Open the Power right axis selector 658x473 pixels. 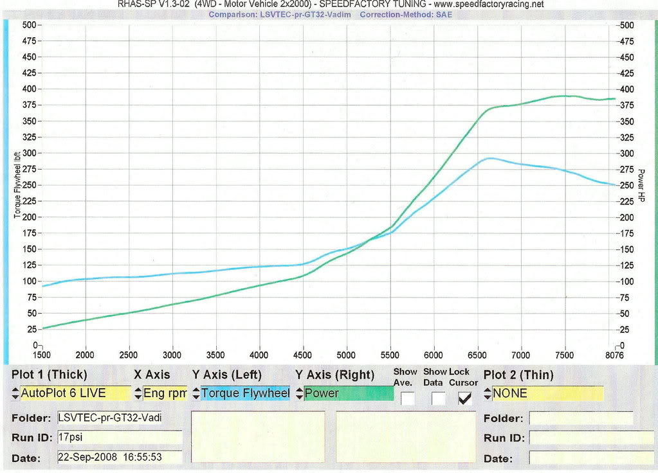pos(349,393)
